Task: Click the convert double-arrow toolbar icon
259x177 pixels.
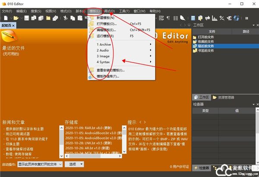Action: 207,18
